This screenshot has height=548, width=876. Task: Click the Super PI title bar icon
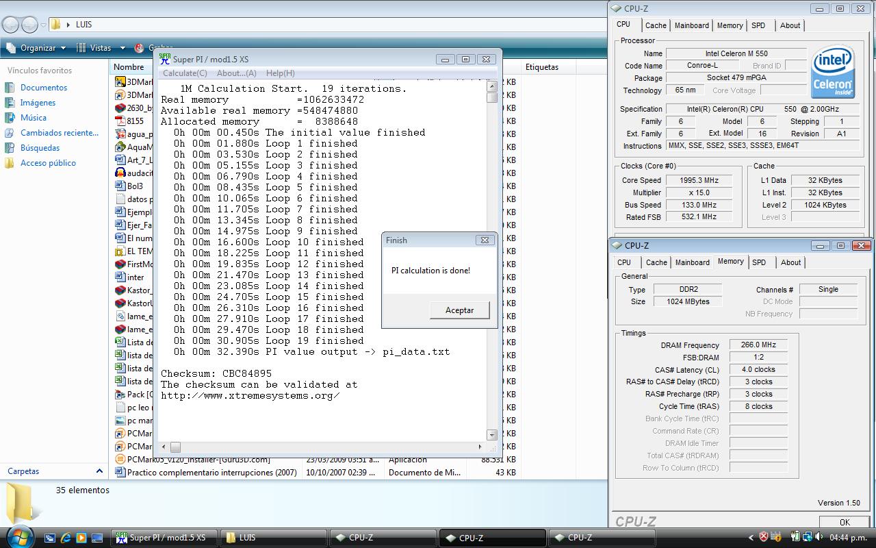tap(164, 59)
